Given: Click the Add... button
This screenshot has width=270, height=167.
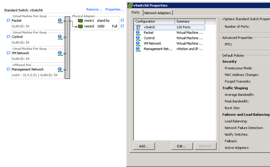Looking at the screenshot, I should 144,146.
